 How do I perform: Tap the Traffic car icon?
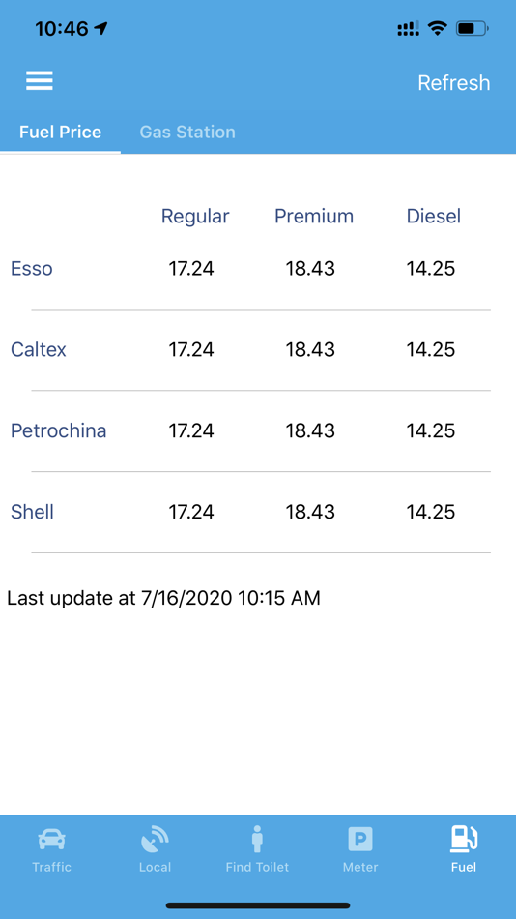[x=51, y=840]
